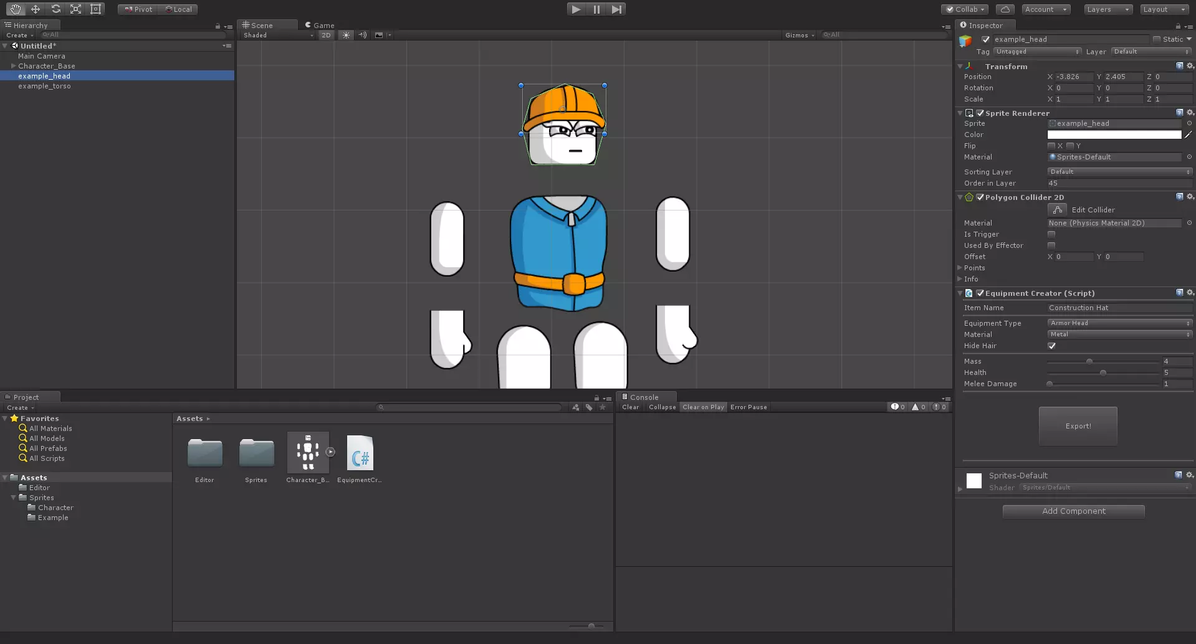Select the Hand tool in toolbar
1196x644 pixels.
coord(15,9)
